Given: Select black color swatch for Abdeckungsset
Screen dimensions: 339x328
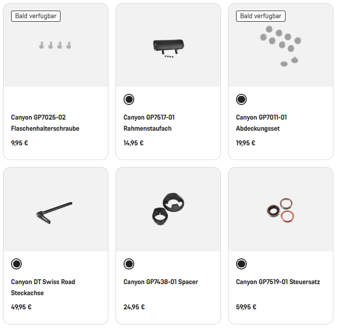Looking at the screenshot, I should (x=241, y=99).
